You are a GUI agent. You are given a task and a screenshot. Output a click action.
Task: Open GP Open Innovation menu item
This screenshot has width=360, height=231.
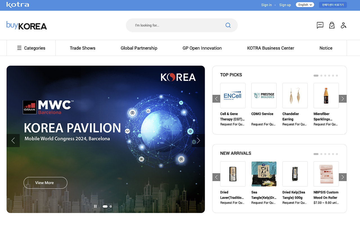tap(202, 48)
